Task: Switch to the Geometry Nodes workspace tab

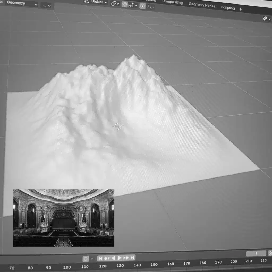Action: pyautogui.click(x=202, y=5)
